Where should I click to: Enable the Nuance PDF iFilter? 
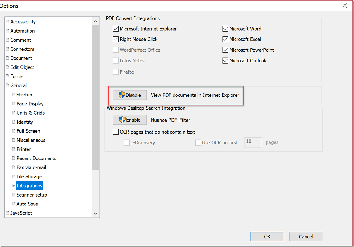130,120
